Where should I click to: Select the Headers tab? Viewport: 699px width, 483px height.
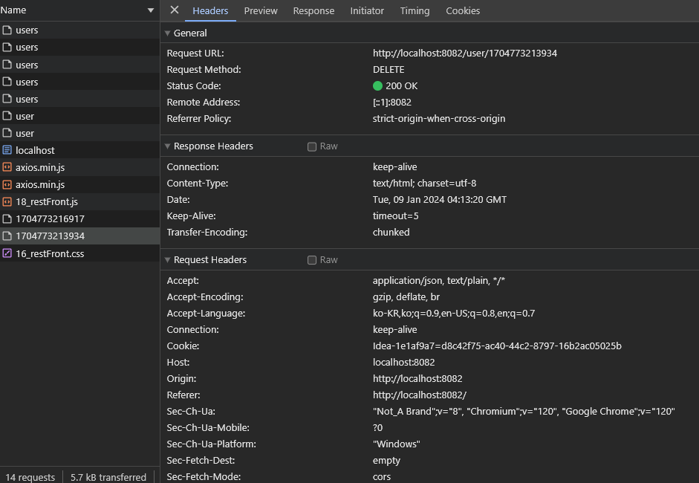tap(210, 10)
